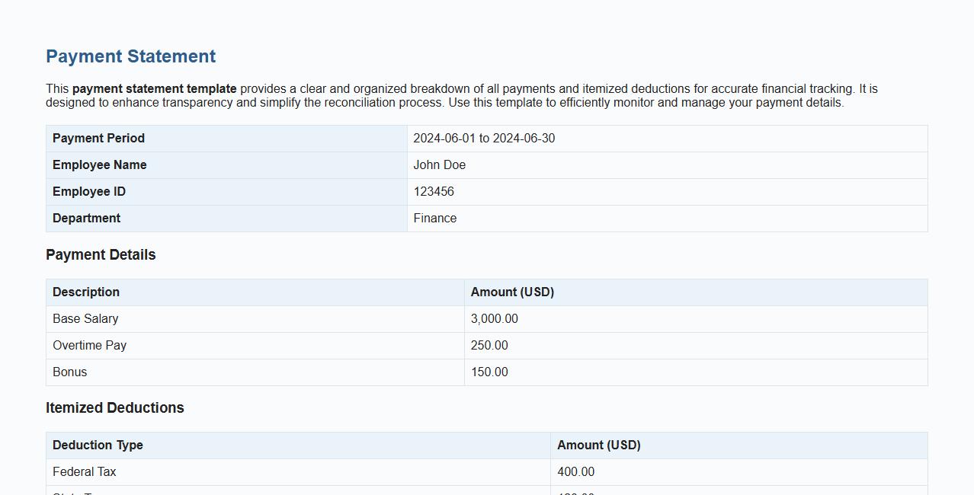
Task: Select the Overtime Pay entry
Action: 89,345
